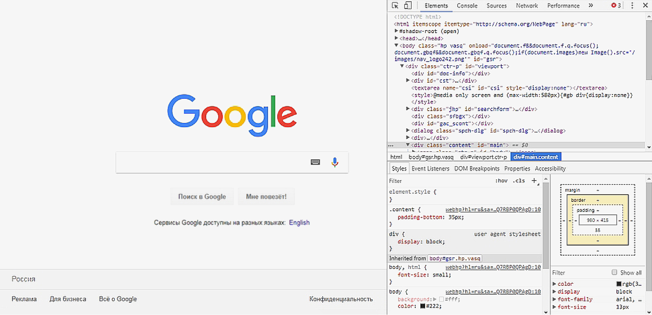Expand the computed font-family property
This screenshot has height=315, width=652.
click(x=555, y=299)
